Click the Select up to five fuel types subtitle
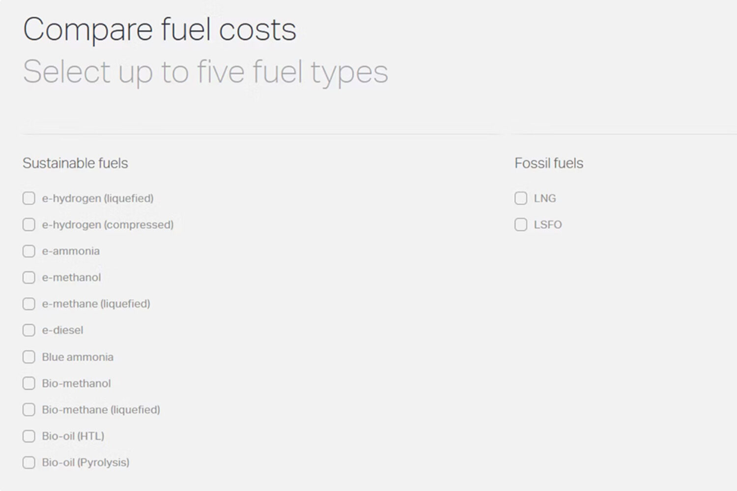Image resolution: width=737 pixels, height=491 pixels. point(206,71)
